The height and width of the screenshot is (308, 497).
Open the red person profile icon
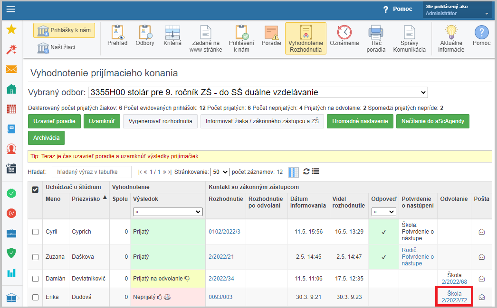coord(11,149)
